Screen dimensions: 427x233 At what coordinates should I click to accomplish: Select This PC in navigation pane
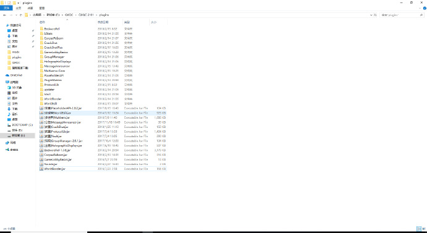12,82
